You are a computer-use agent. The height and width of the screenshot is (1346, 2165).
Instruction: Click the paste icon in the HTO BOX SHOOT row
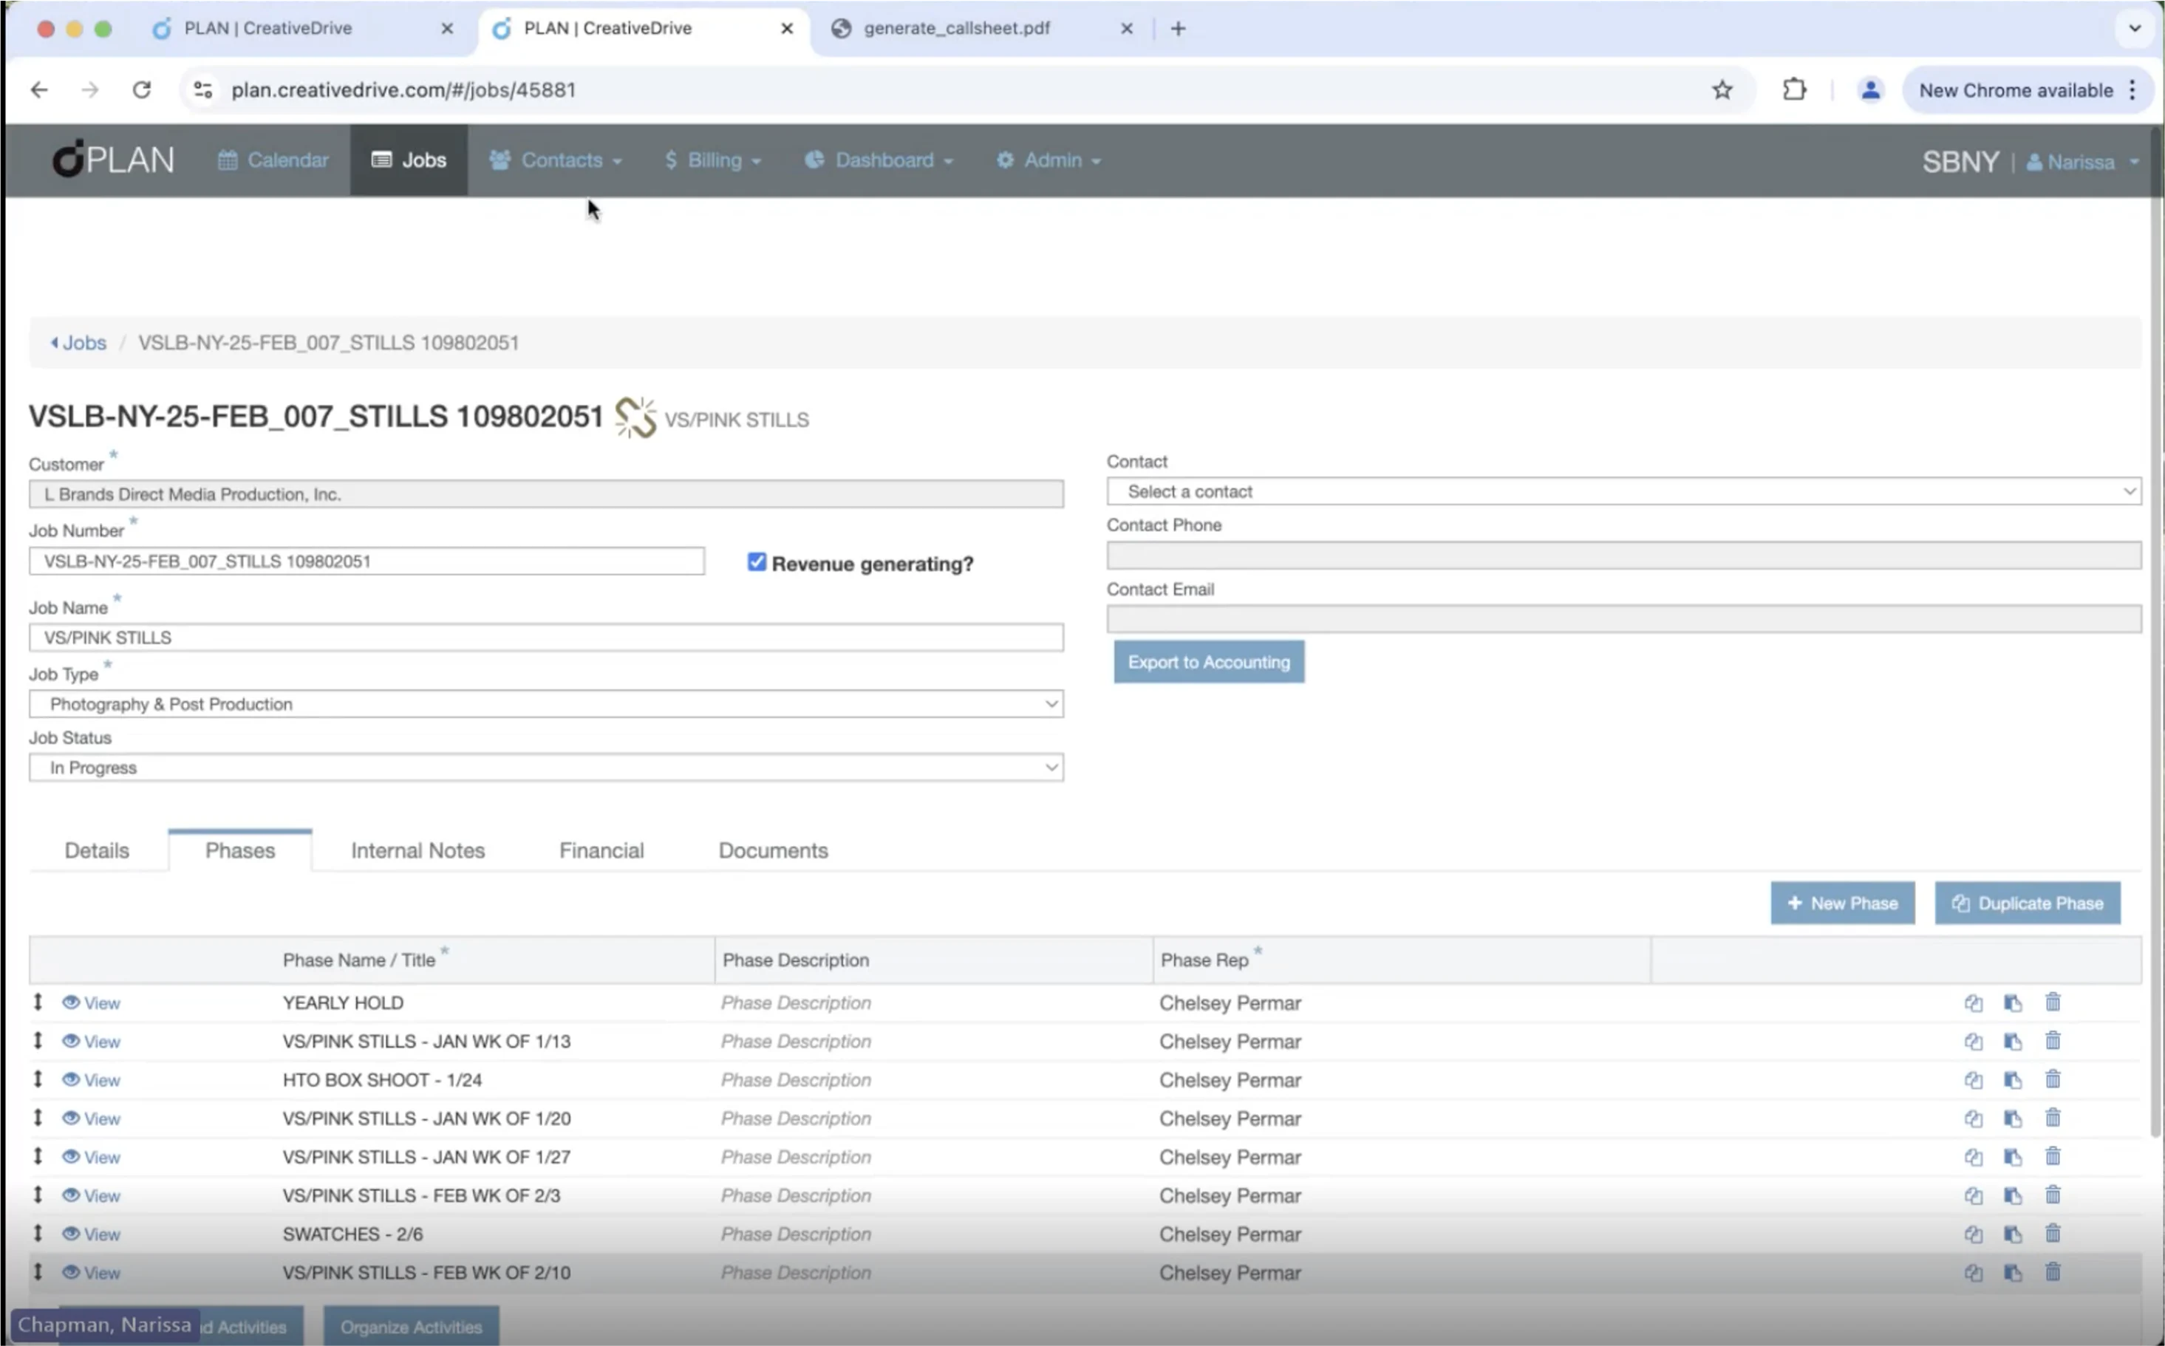[2012, 1080]
